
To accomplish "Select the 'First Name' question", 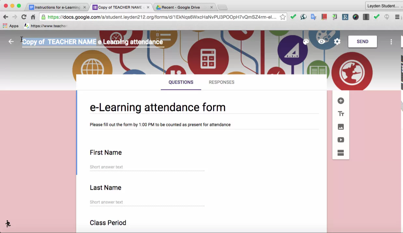I will tap(106, 153).
